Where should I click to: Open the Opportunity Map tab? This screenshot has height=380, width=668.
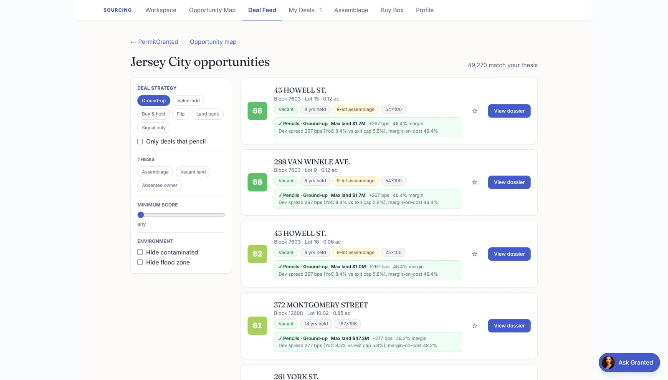pyautogui.click(x=212, y=10)
